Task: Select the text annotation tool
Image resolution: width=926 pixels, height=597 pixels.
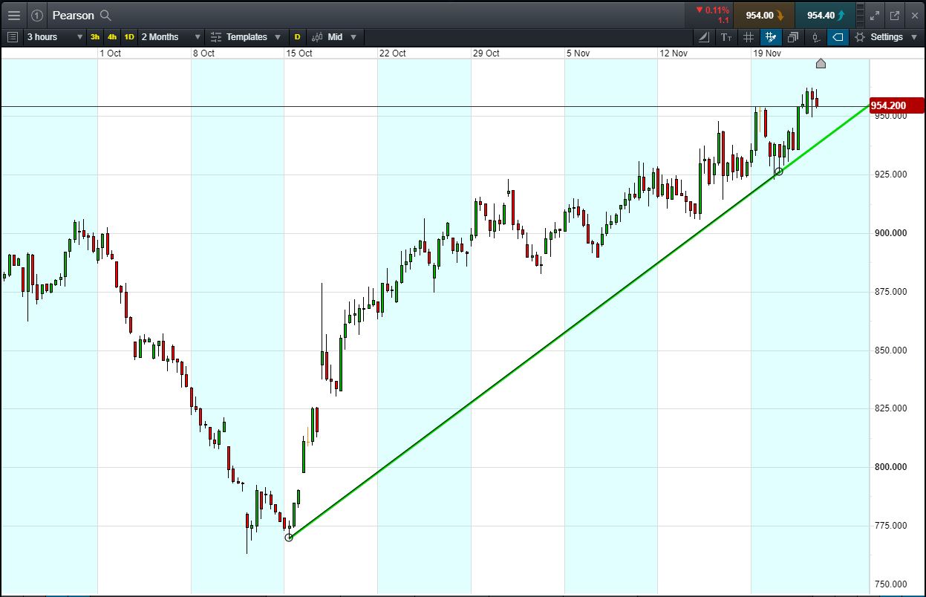Action: [726, 36]
